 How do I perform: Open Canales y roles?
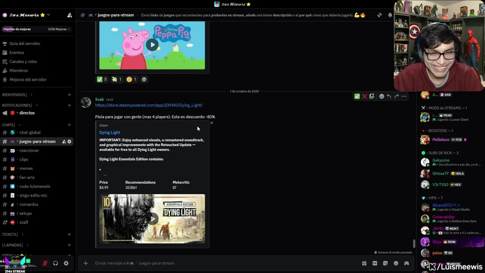point(37,61)
